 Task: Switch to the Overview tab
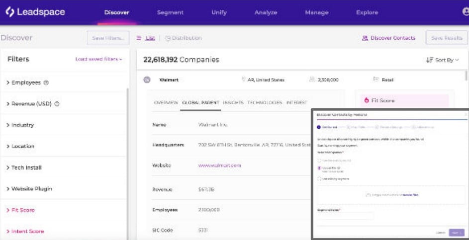(166, 102)
